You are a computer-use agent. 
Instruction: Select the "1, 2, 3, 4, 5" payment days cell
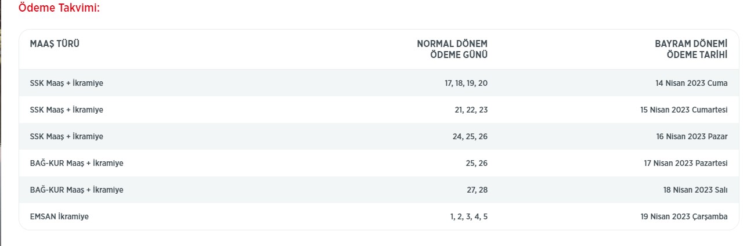(x=468, y=216)
